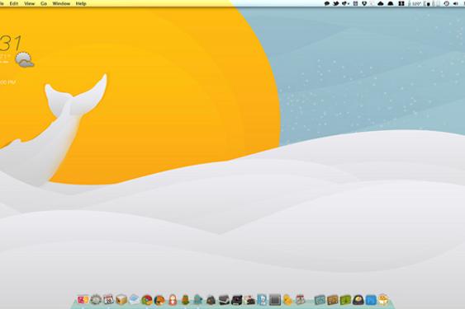The width and height of the screenshot is (465, 309).
Task: Open the gray square dock icon
Action: pyautogui.click(x=275, y=300)
